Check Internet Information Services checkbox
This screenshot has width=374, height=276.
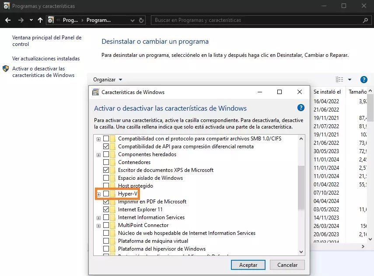click(106, 217)
